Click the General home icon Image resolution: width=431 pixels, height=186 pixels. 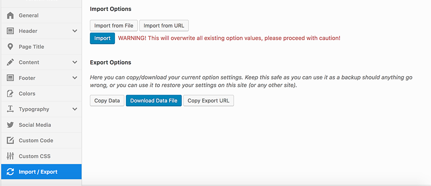point(10,15)
